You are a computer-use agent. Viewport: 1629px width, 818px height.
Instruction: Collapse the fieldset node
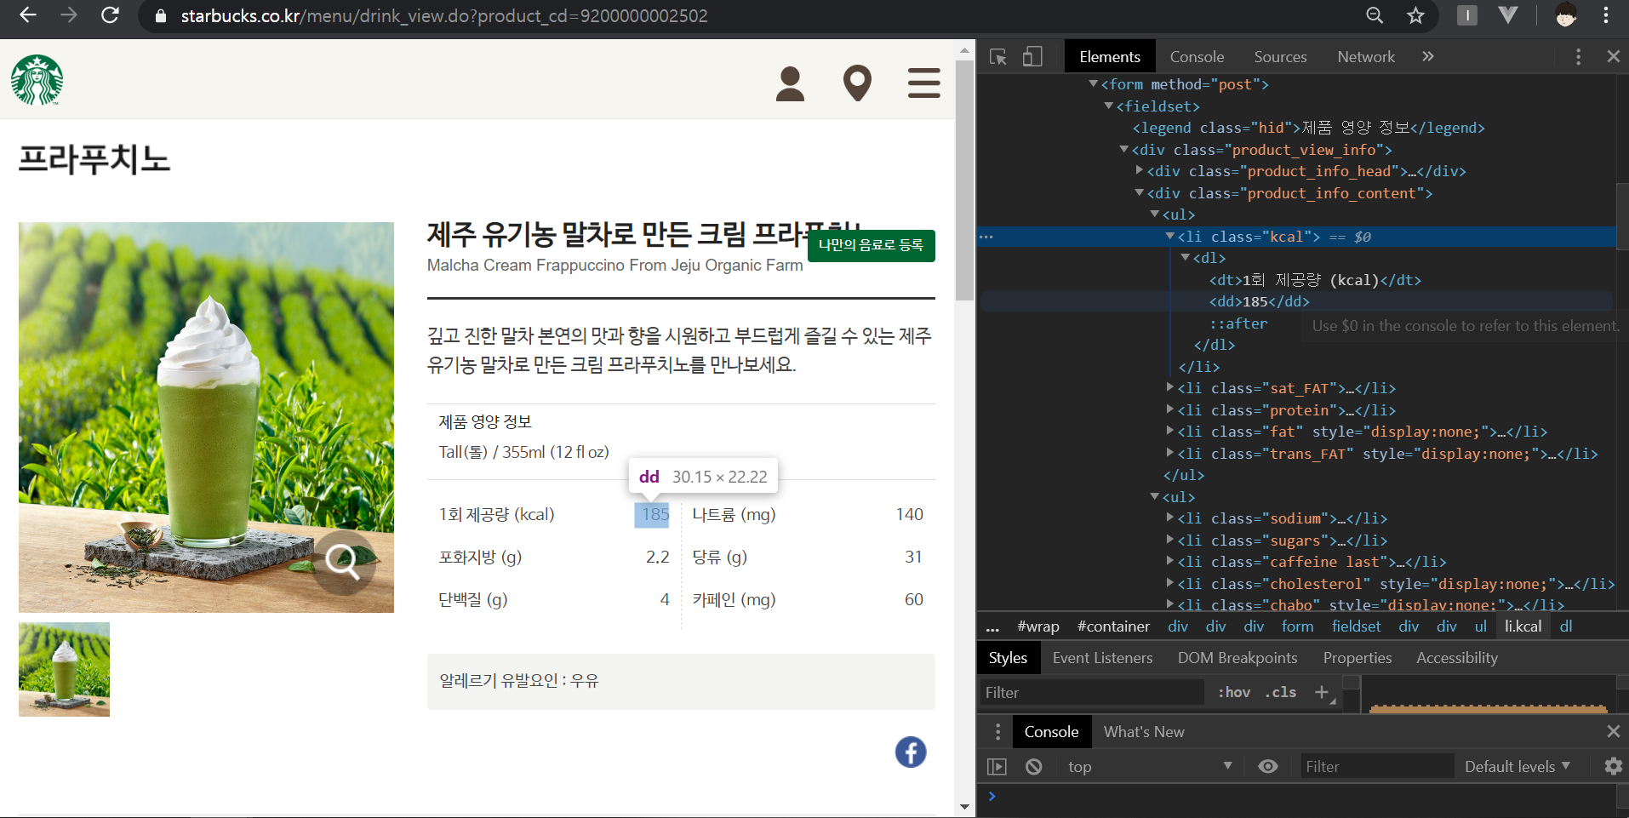coord(1109,106)
